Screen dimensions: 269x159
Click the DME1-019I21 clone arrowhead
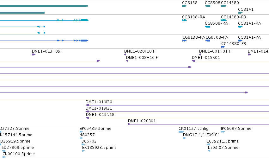tap(87, 111)
